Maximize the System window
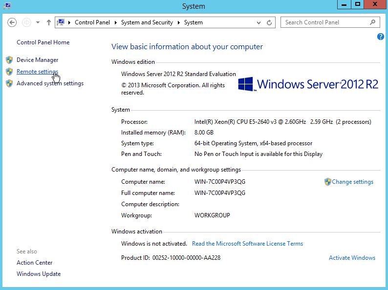388x290 pixels. tap(358, 4)
